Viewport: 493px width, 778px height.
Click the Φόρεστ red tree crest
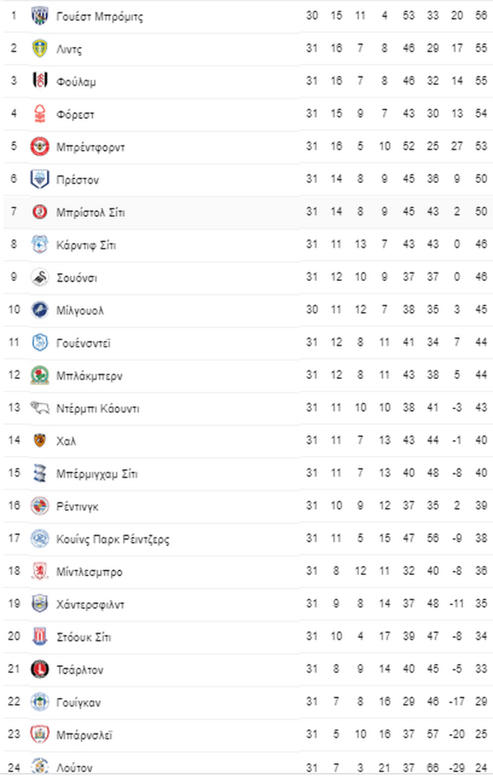pos(40,114)
